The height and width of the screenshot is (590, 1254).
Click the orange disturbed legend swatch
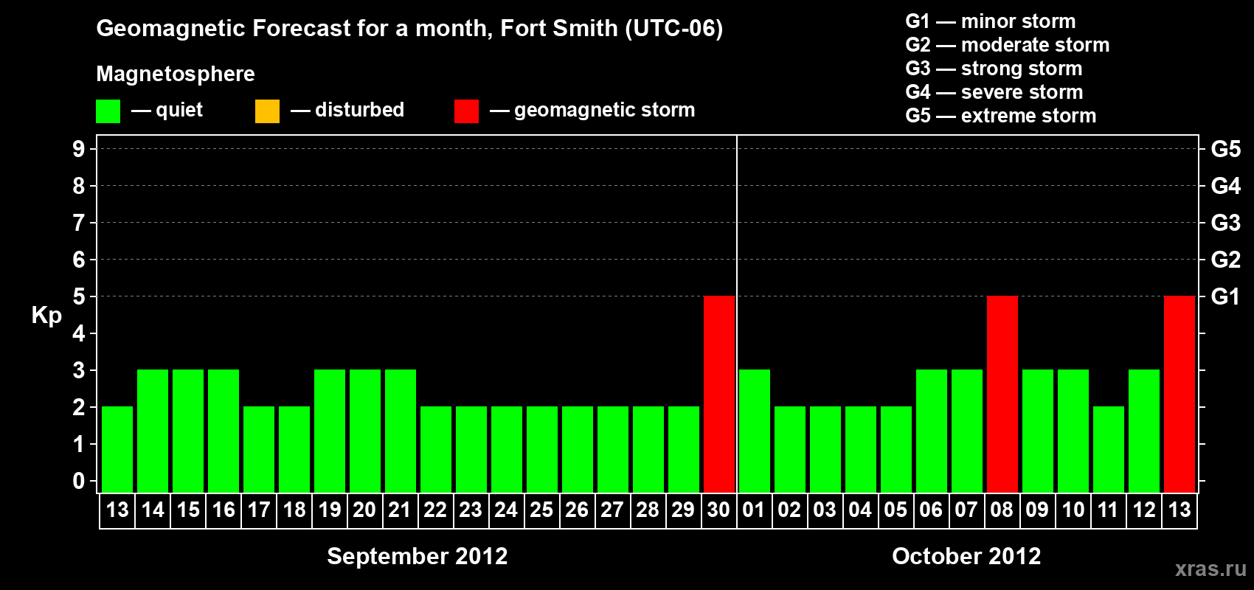(267, 111)
